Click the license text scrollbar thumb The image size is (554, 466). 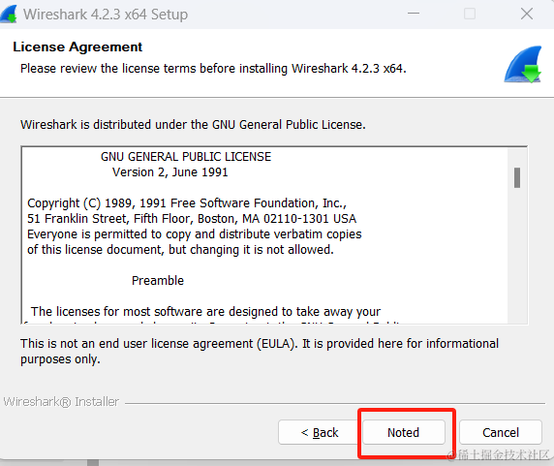(517, 177)
